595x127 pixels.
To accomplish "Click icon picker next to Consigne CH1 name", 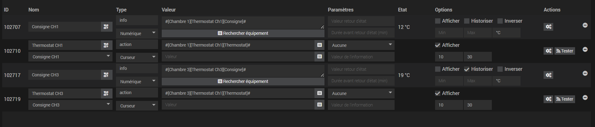I will (106, 27).
